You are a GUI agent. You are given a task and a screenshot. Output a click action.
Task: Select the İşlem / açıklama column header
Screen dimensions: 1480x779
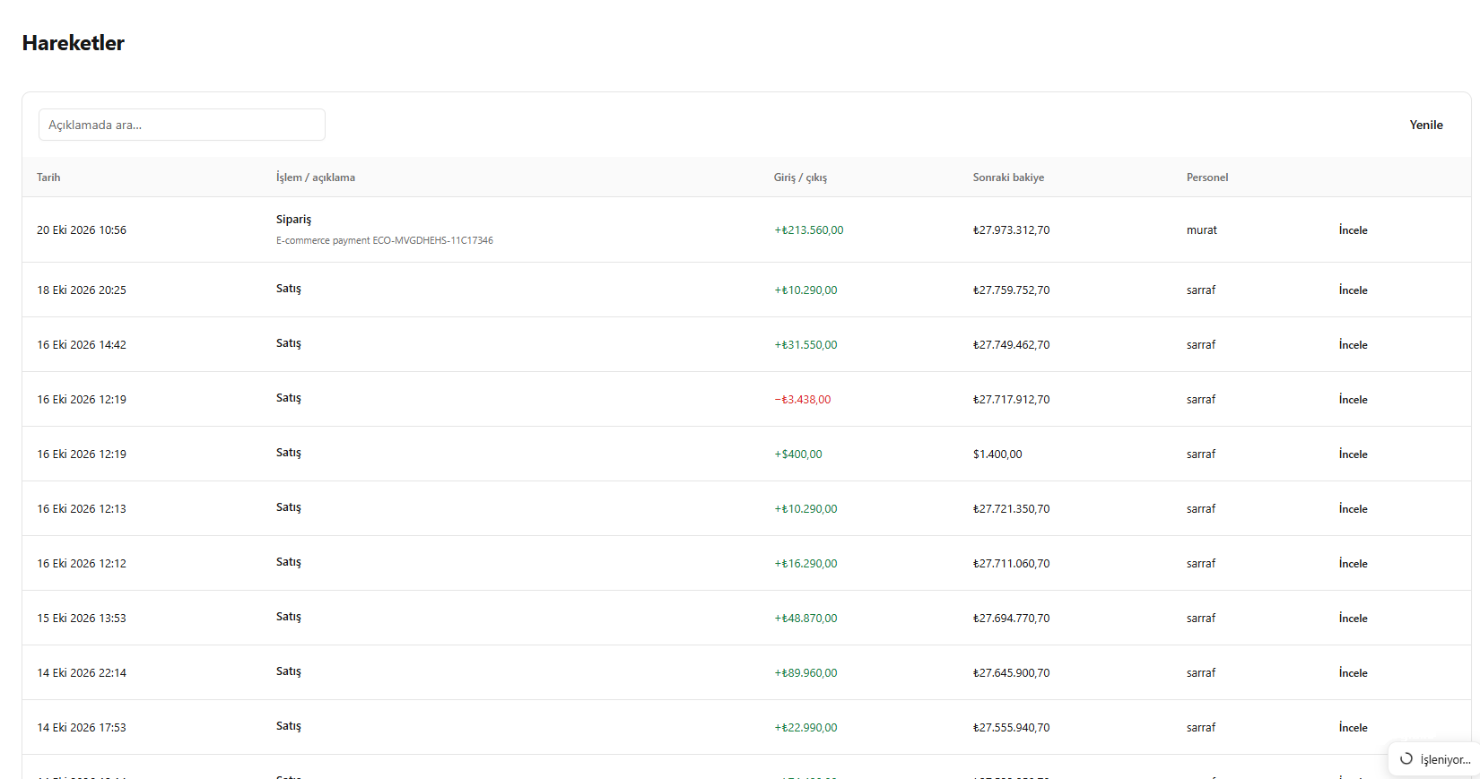[x=316, y=177]
